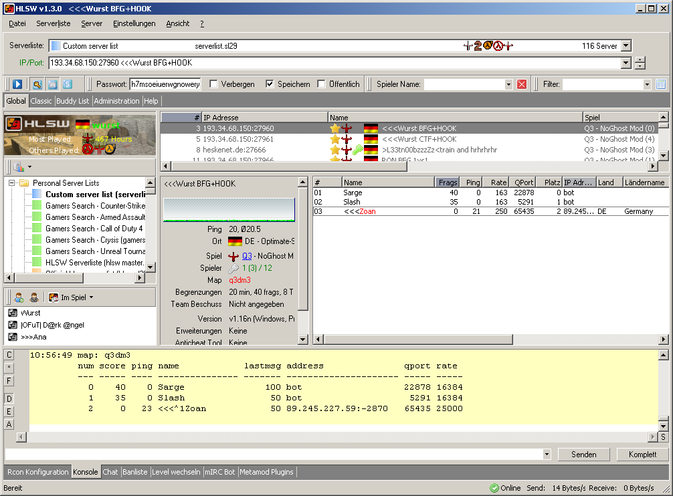673x496 pixels.
Task: Click the filter options icon next to Filter
Action: [x=661, y=84]
